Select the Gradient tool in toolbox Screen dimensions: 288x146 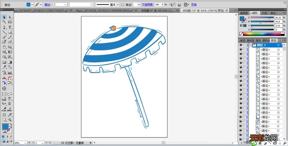[10, 62]
